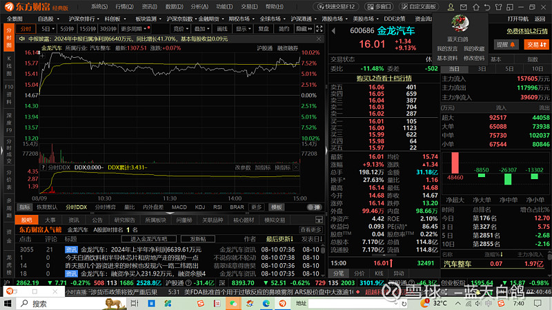Click the 隐藏 hide panel button
552x310 pixels.
point(304,29)
